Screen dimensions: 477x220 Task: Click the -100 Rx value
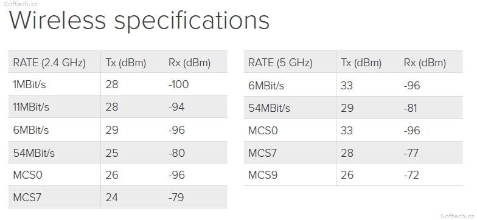[x=179, y=84]
